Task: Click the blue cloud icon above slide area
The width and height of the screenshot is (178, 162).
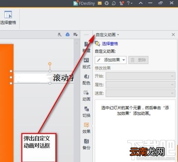Action: (x=68, y=35)
